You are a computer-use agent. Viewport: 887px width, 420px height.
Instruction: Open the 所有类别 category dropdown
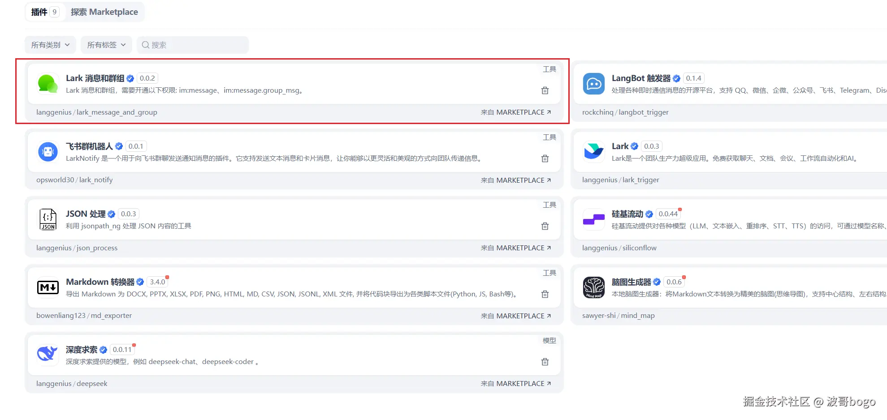[x=50, y=45]
